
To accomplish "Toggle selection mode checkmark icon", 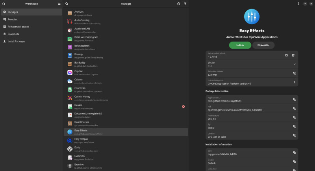I will (x=179, y=4).
